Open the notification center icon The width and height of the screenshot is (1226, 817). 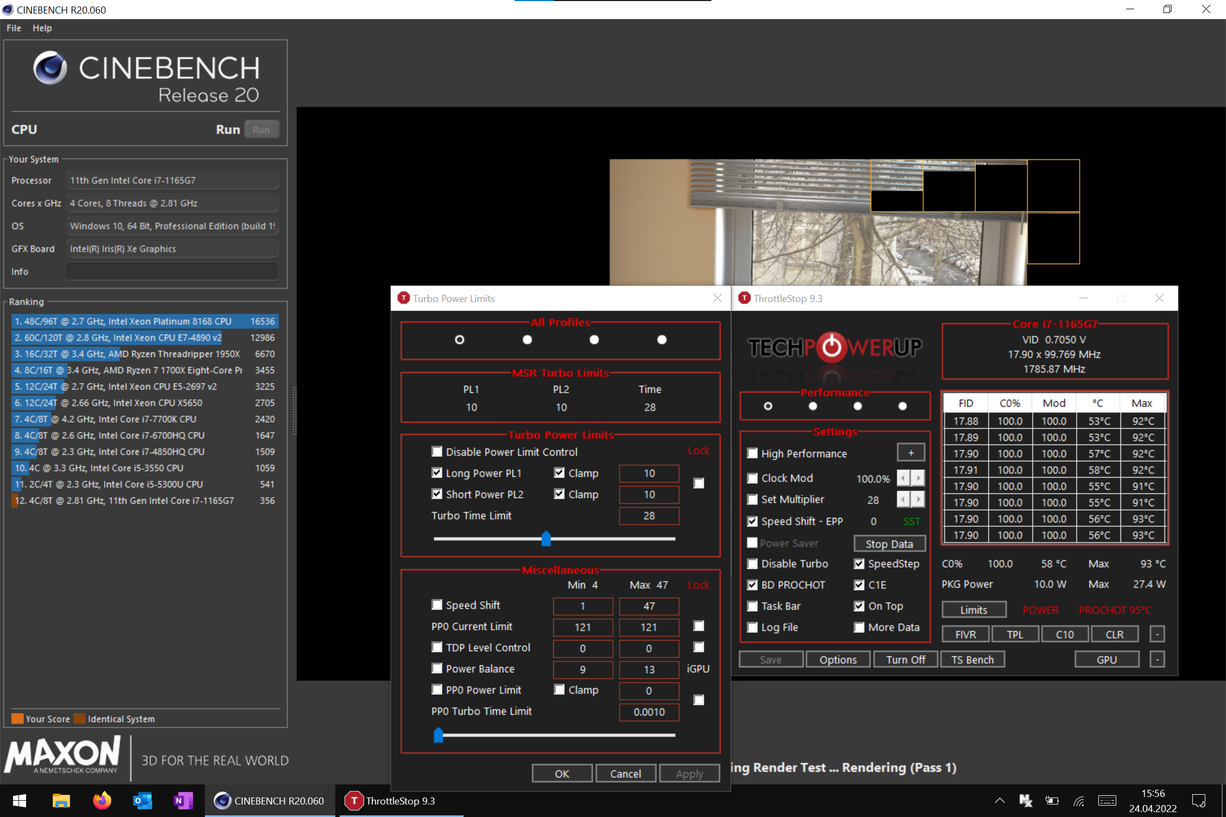coord(1198,801)
